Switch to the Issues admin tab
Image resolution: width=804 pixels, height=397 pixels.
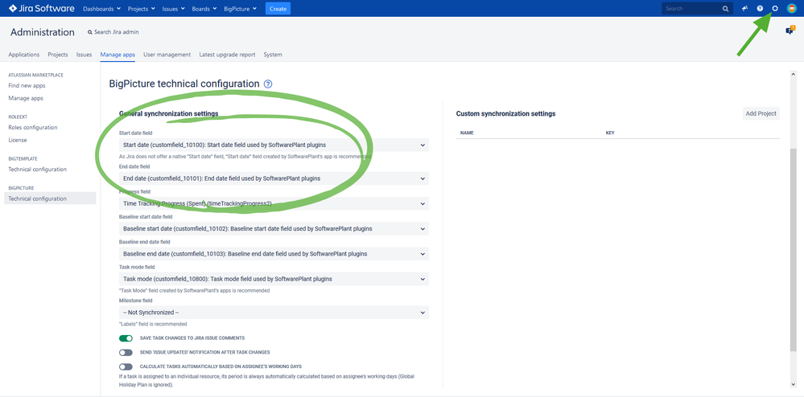[x=84, y=55]
